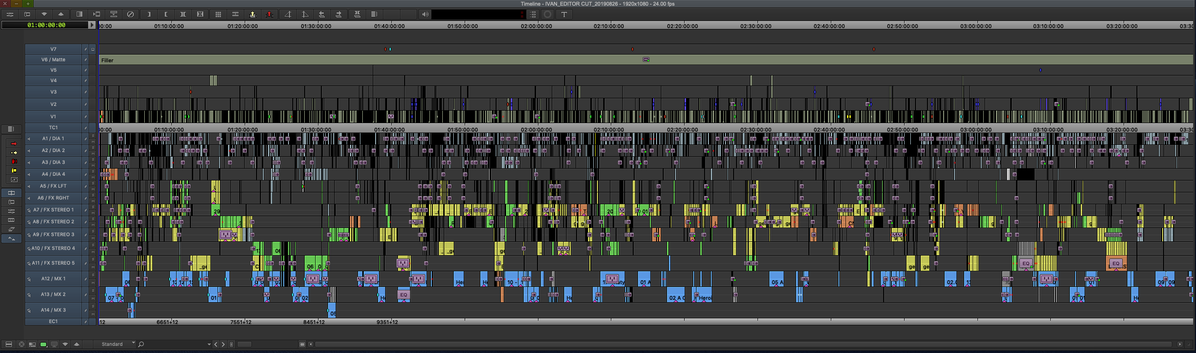Screen dimensions: 1196x353
Task: Toggle sync lock on track V1
Action: click(86, 116)
